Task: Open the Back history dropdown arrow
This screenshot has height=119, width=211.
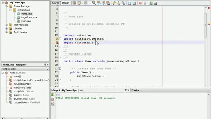Action: click(82, 3)
